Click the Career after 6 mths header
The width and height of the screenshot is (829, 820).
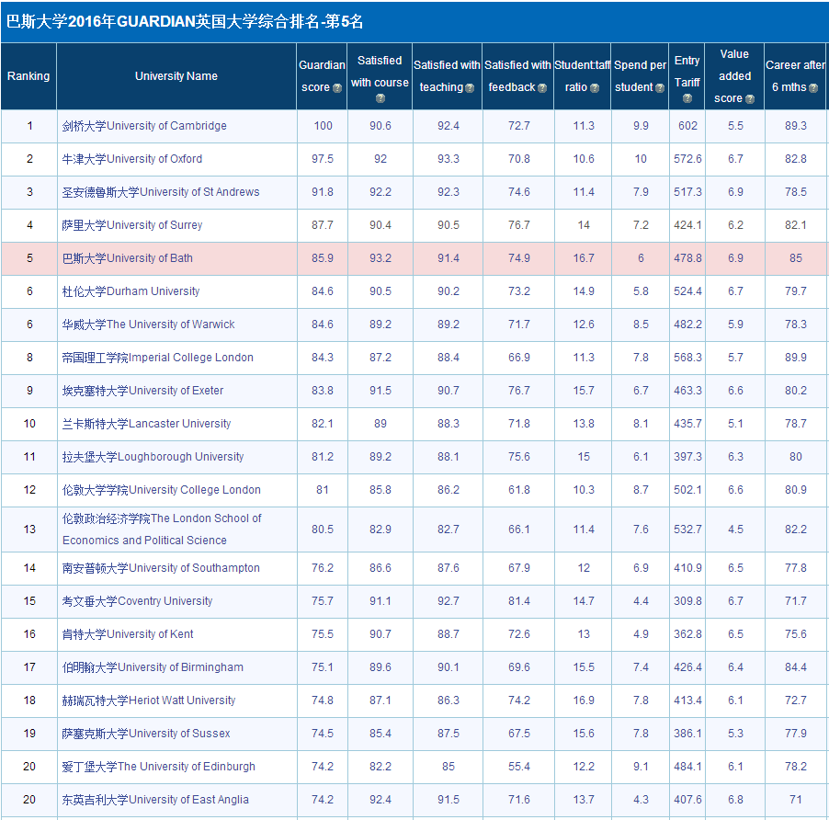pyautogui.click(x=795, y=76)
